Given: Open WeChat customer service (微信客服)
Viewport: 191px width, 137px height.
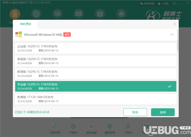Looking at the screenshot, I should pyautogui.click(x=147, y=3).
